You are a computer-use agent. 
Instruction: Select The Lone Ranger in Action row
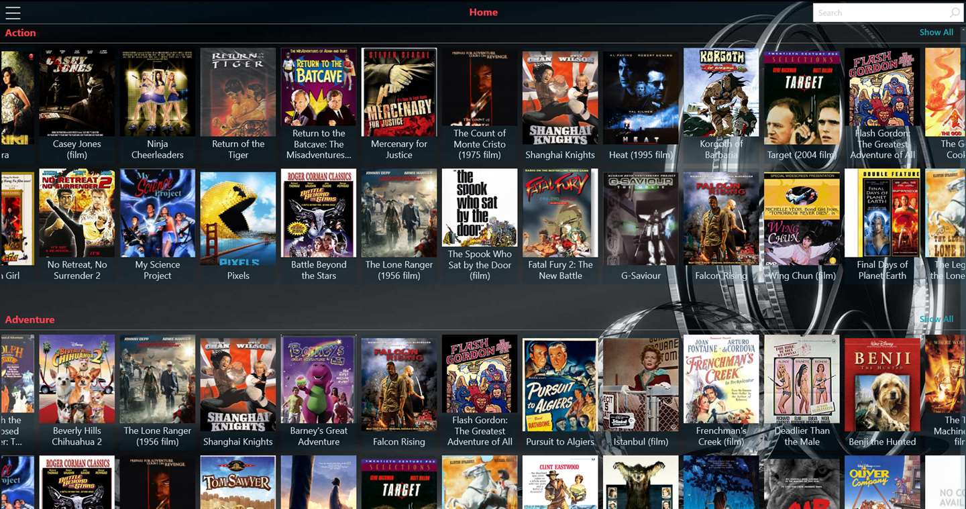pyautogui.click(x=399, y=213)
